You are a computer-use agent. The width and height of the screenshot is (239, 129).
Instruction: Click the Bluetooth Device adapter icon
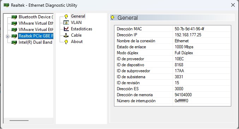(14, 17)
